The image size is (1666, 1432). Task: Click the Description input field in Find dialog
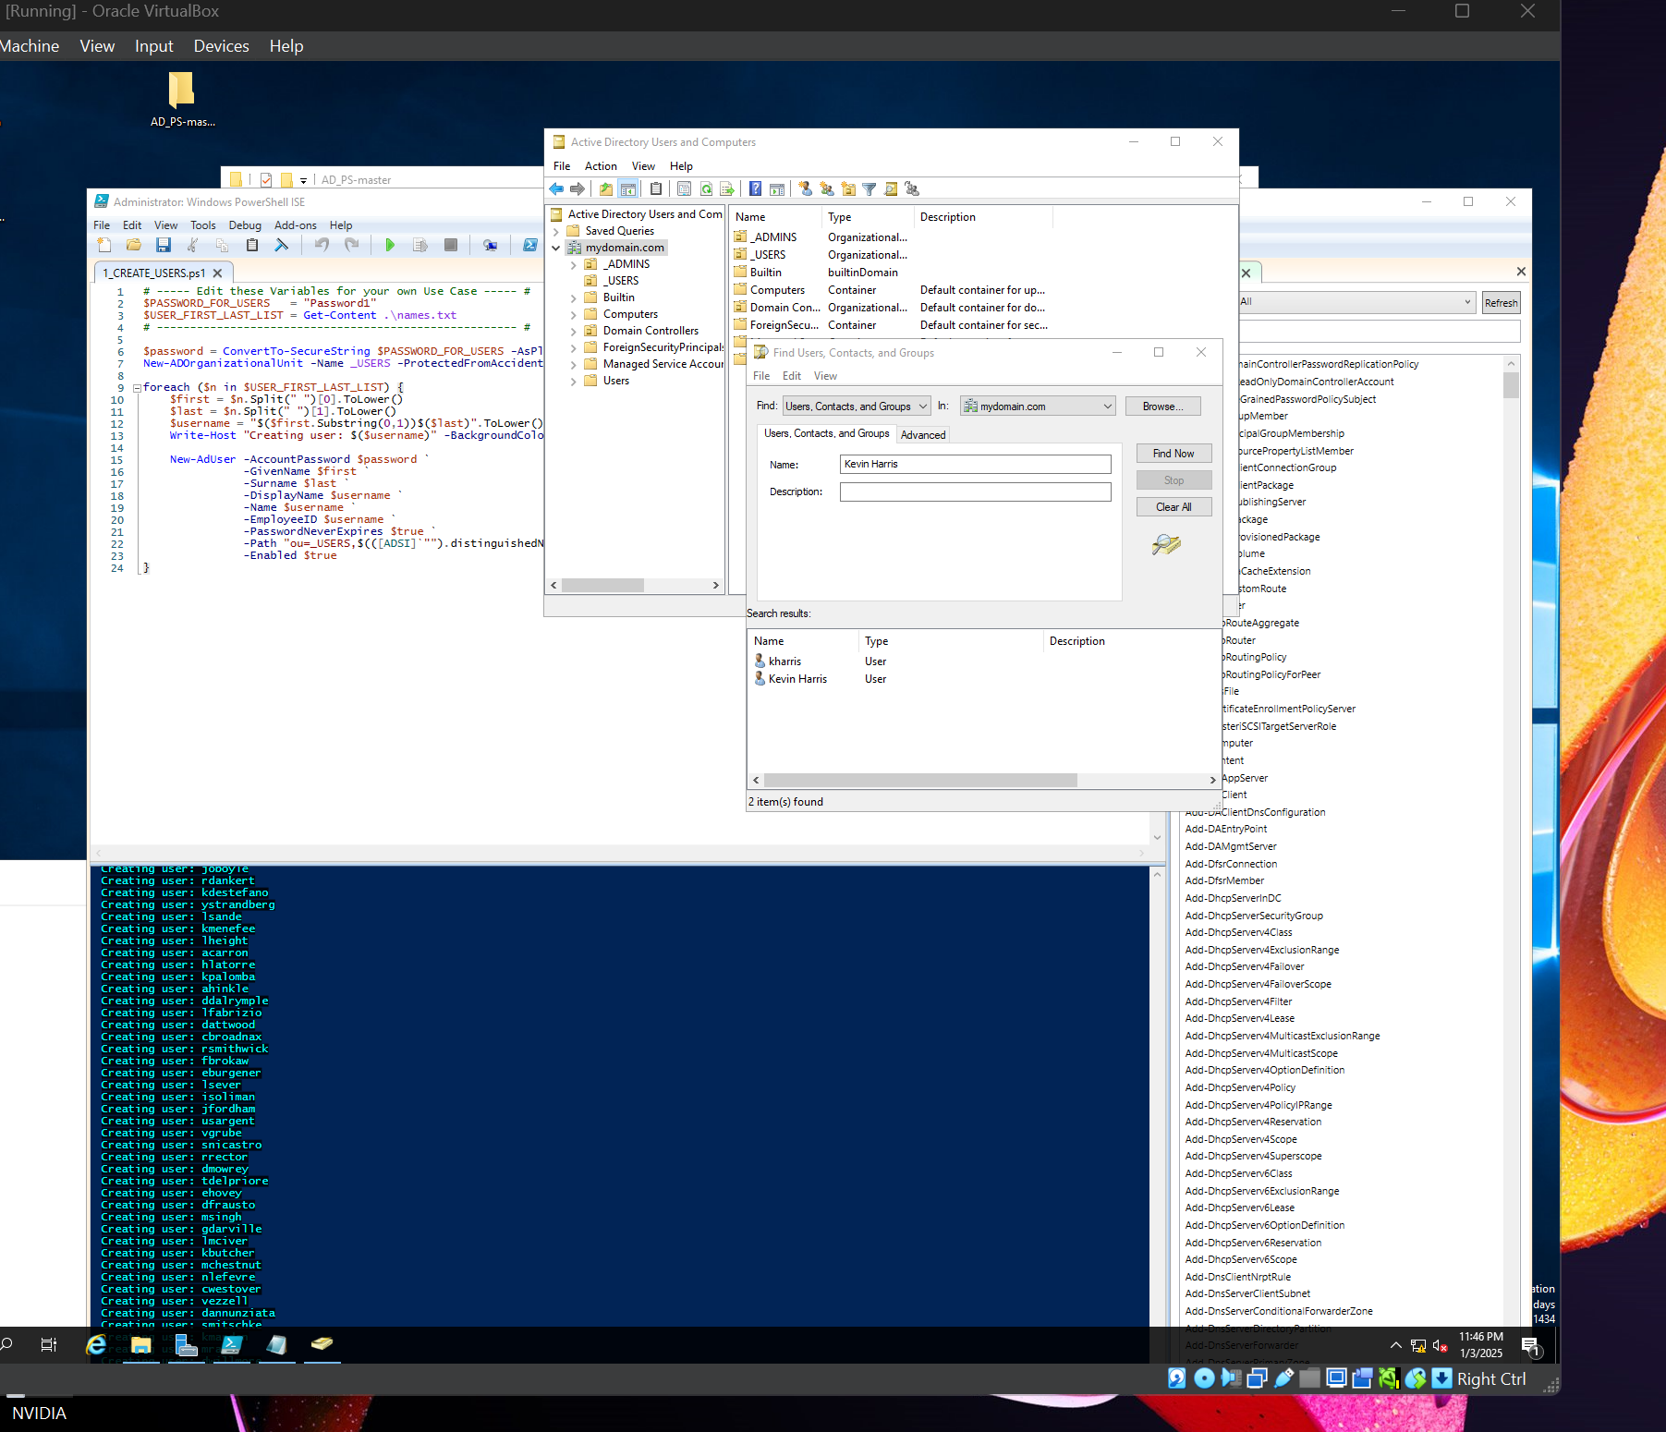click(975, 491)
